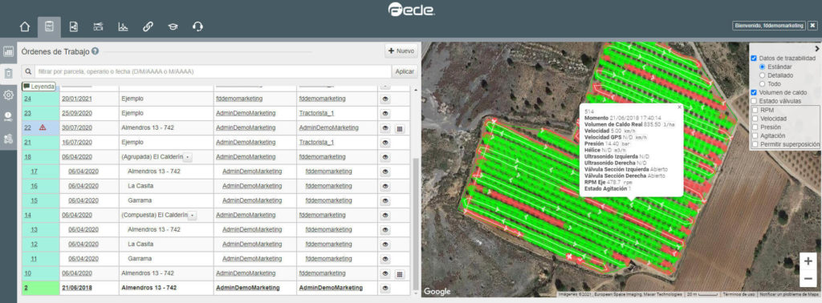
Task: Expand the (Agrupada) El Calderín dropdown arrow
Action: point(188,157)
